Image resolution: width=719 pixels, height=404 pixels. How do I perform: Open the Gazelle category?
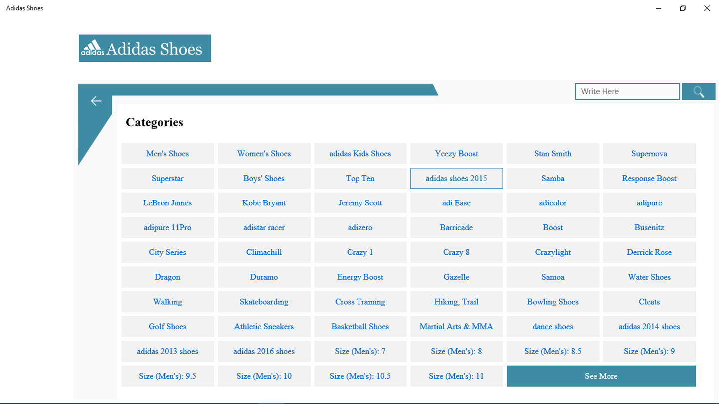pos(457,277)
